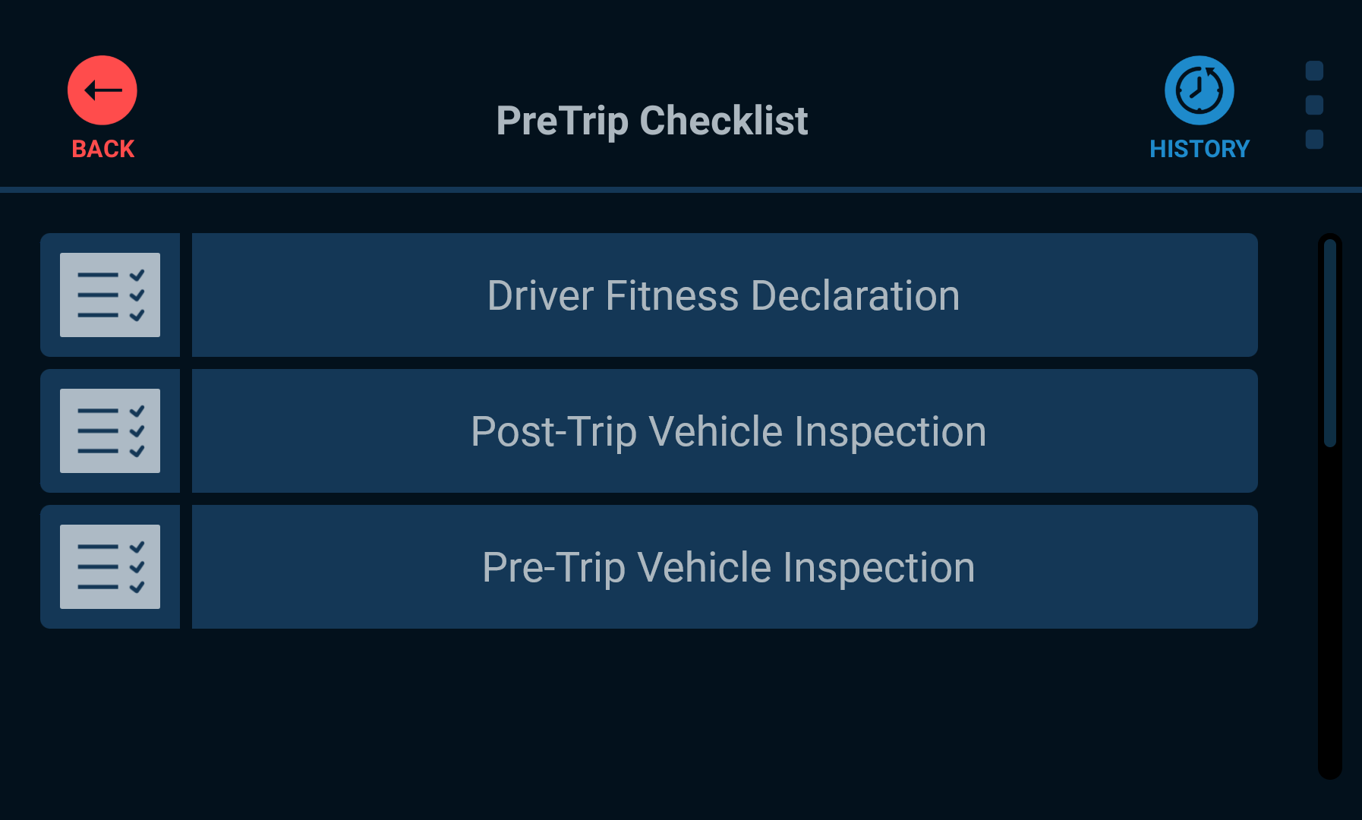Click the vertical scrollbar thumb
The width and height of the screenshot is (1362, 820).
(1329, 343)
